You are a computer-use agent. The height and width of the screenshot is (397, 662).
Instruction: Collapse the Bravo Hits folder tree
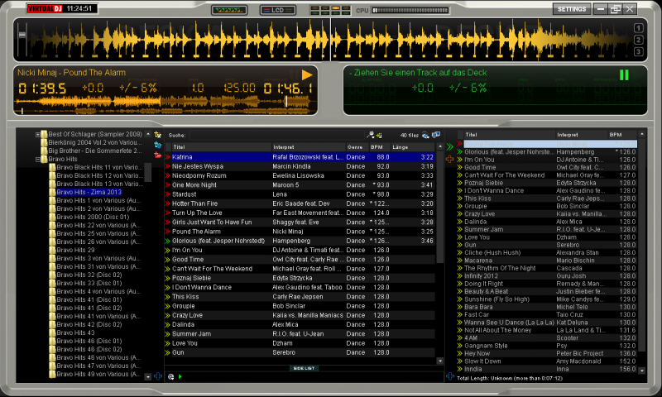[x=38, y=160]
